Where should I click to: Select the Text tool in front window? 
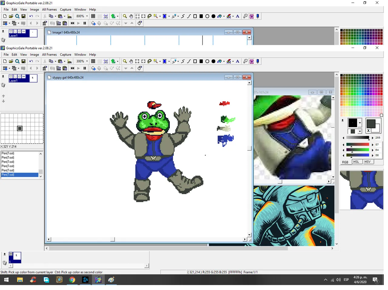238,61
